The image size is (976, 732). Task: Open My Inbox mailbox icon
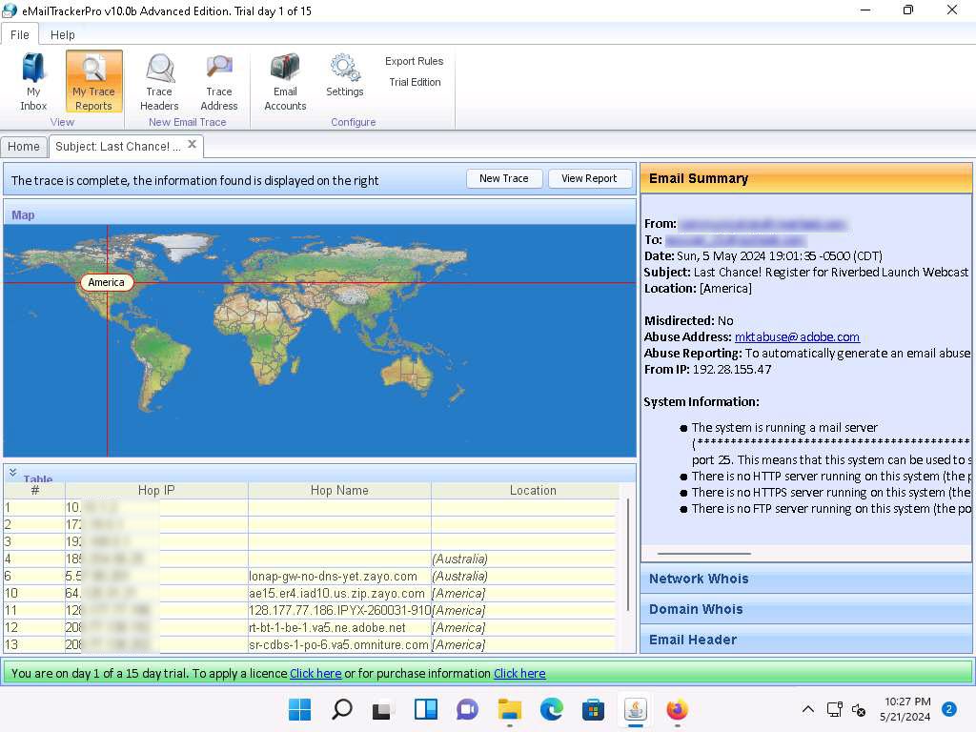(x=33, y=70)
